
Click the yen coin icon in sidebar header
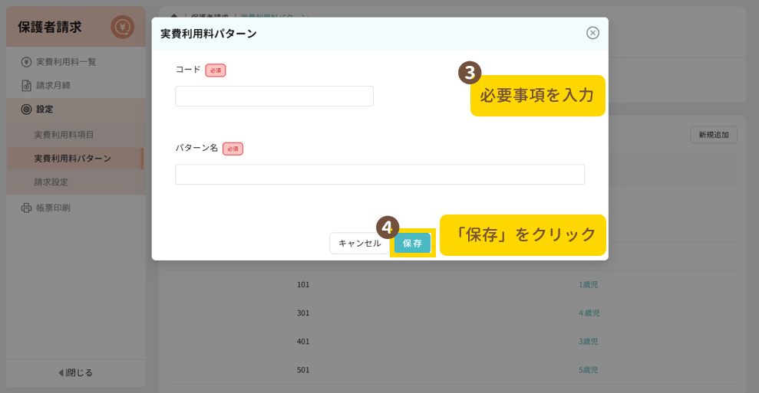tap(122, 28)
